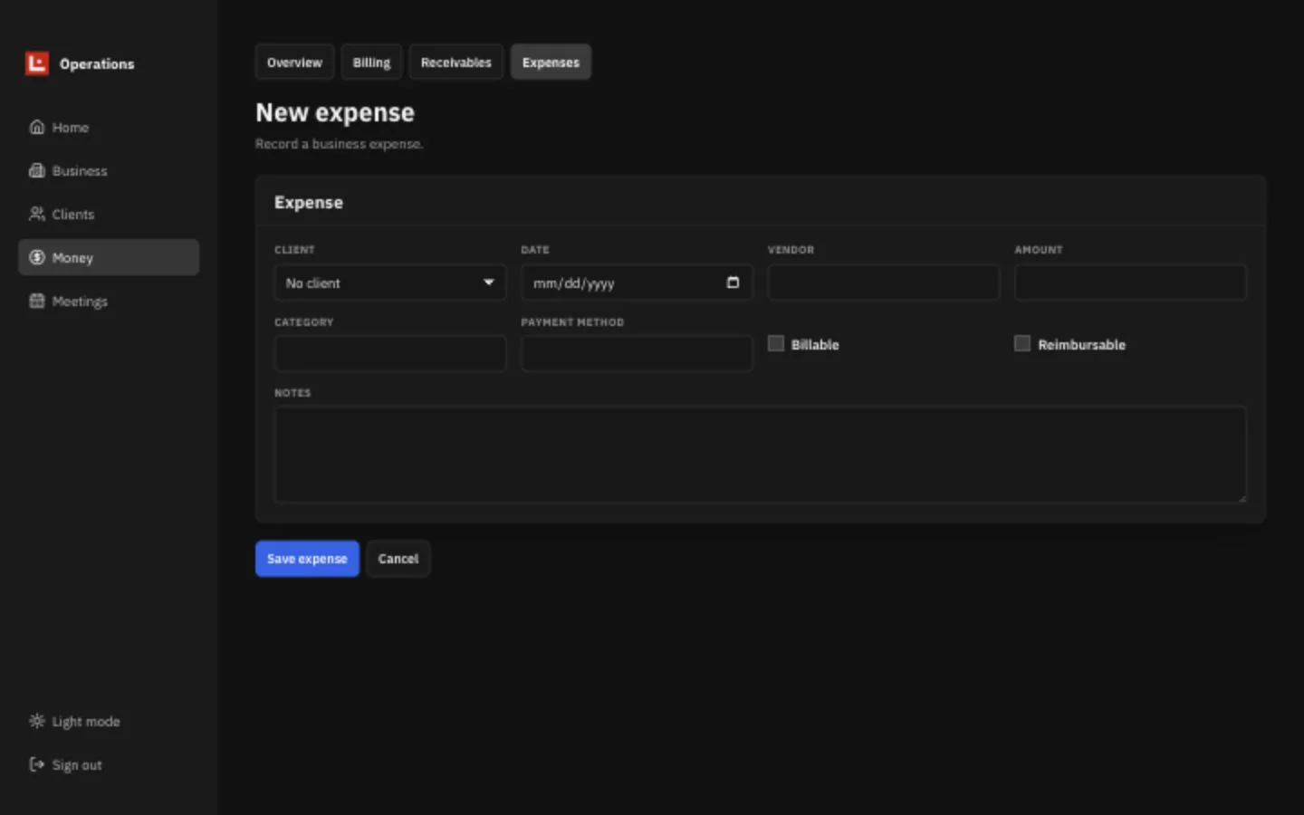Focus the Payment Method input field
The image size is (1304, 815).
(637, 353)
